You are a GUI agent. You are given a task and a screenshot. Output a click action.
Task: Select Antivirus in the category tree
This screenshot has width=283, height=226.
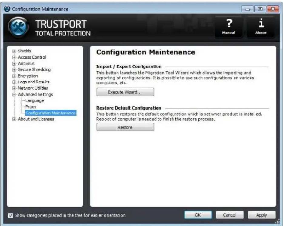pos(26,63)
